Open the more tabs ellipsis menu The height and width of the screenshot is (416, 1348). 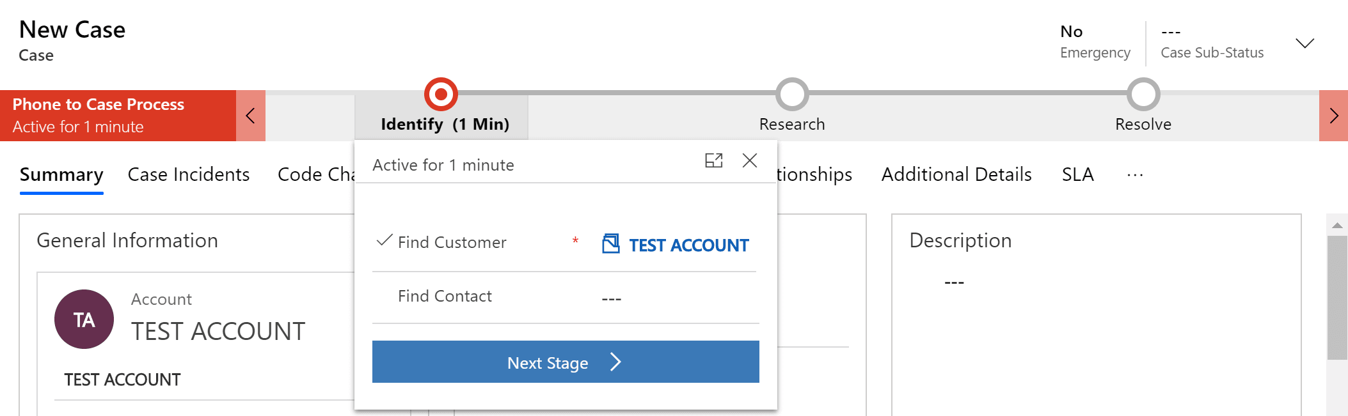pos(1135,174)
